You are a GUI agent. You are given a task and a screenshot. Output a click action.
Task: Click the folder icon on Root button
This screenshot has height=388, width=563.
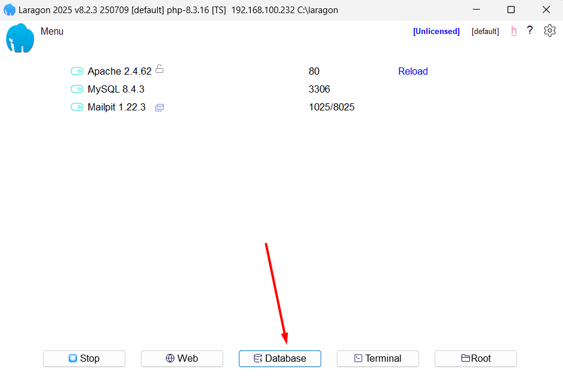(465, 358)
